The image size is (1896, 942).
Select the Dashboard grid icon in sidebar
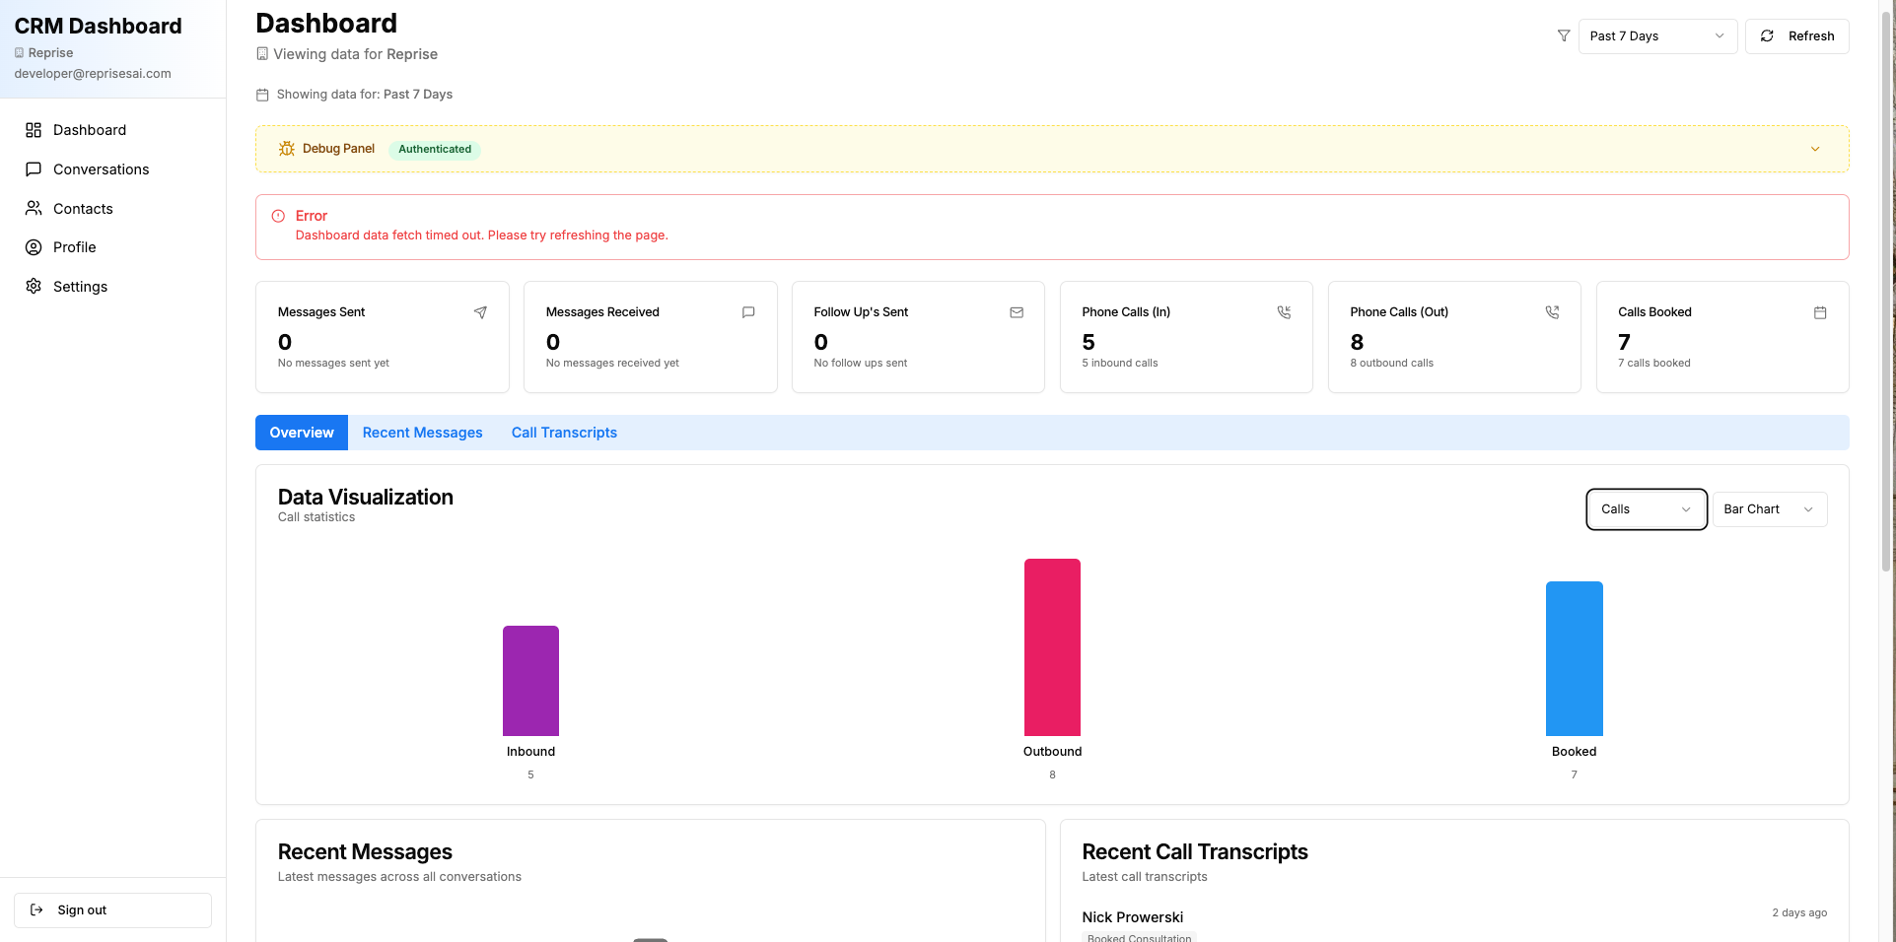tap(34, 129)
